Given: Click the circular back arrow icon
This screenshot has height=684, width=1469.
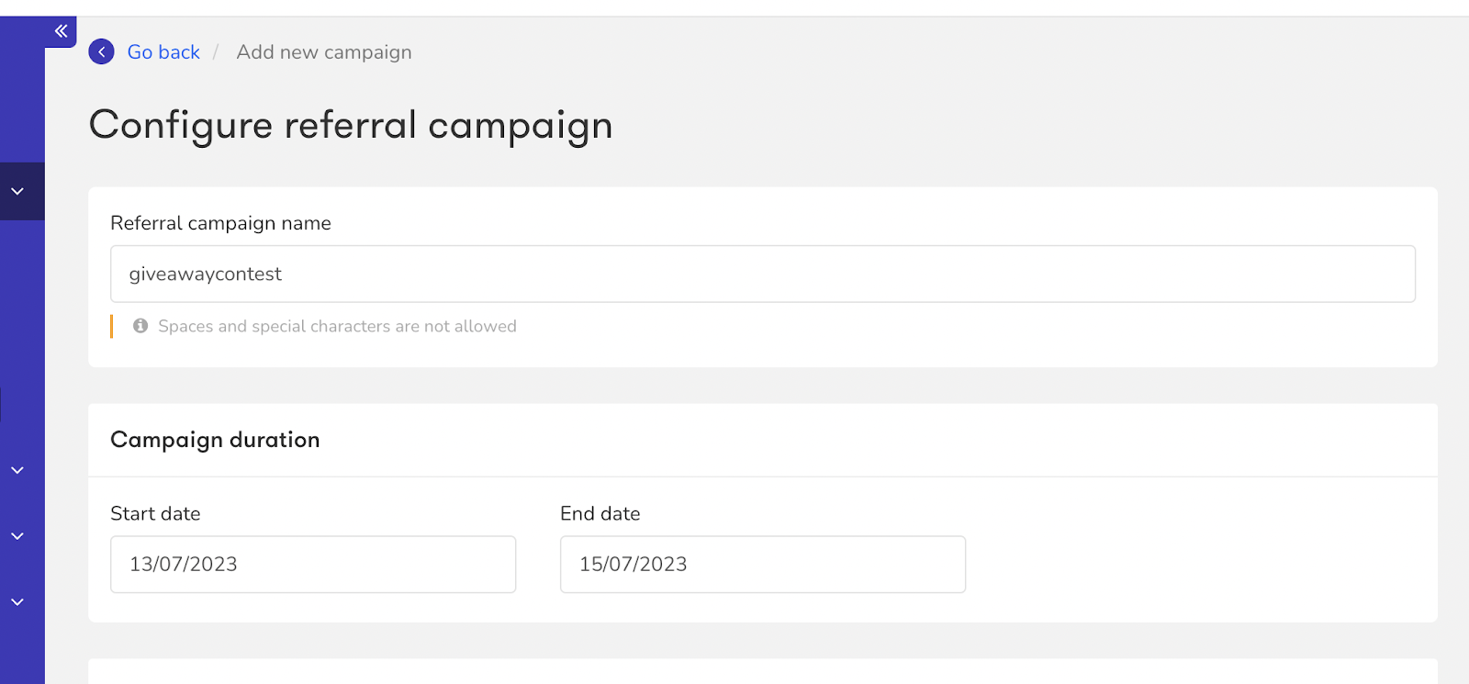Looking at the screenshot, I should [x=102, y=52].
